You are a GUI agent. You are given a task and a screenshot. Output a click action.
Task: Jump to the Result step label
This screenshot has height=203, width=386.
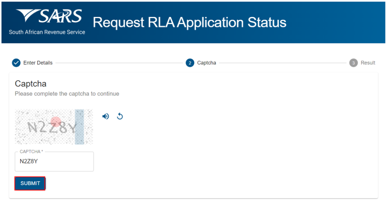(368, 63)
